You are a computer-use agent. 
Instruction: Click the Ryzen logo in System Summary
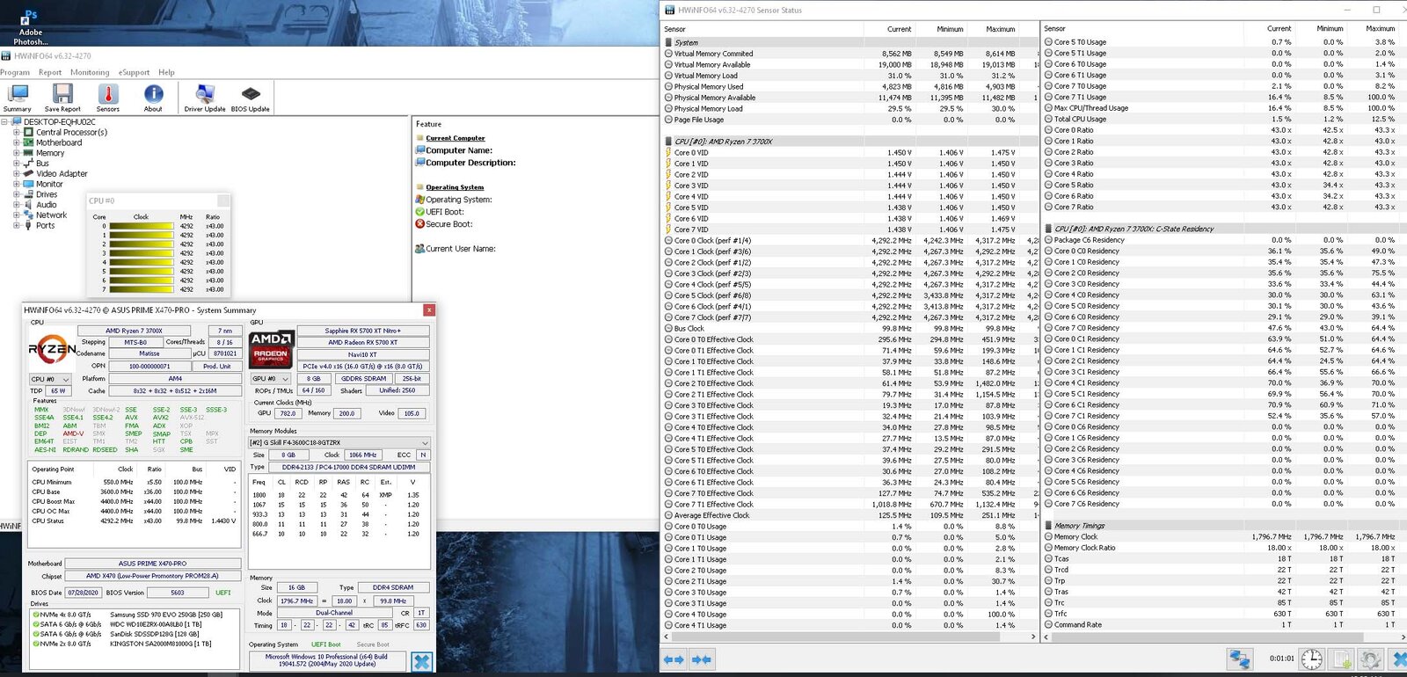point(52,349)
